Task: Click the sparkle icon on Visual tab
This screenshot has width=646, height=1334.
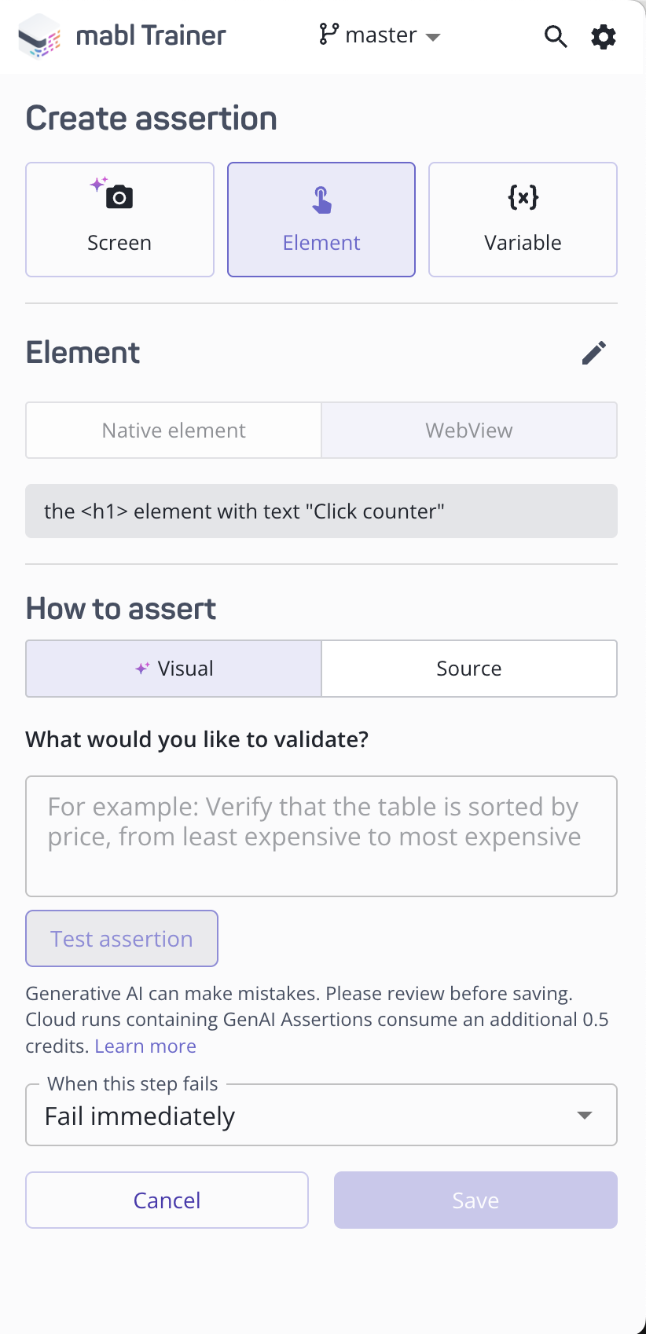Action: tap(141, 667)
